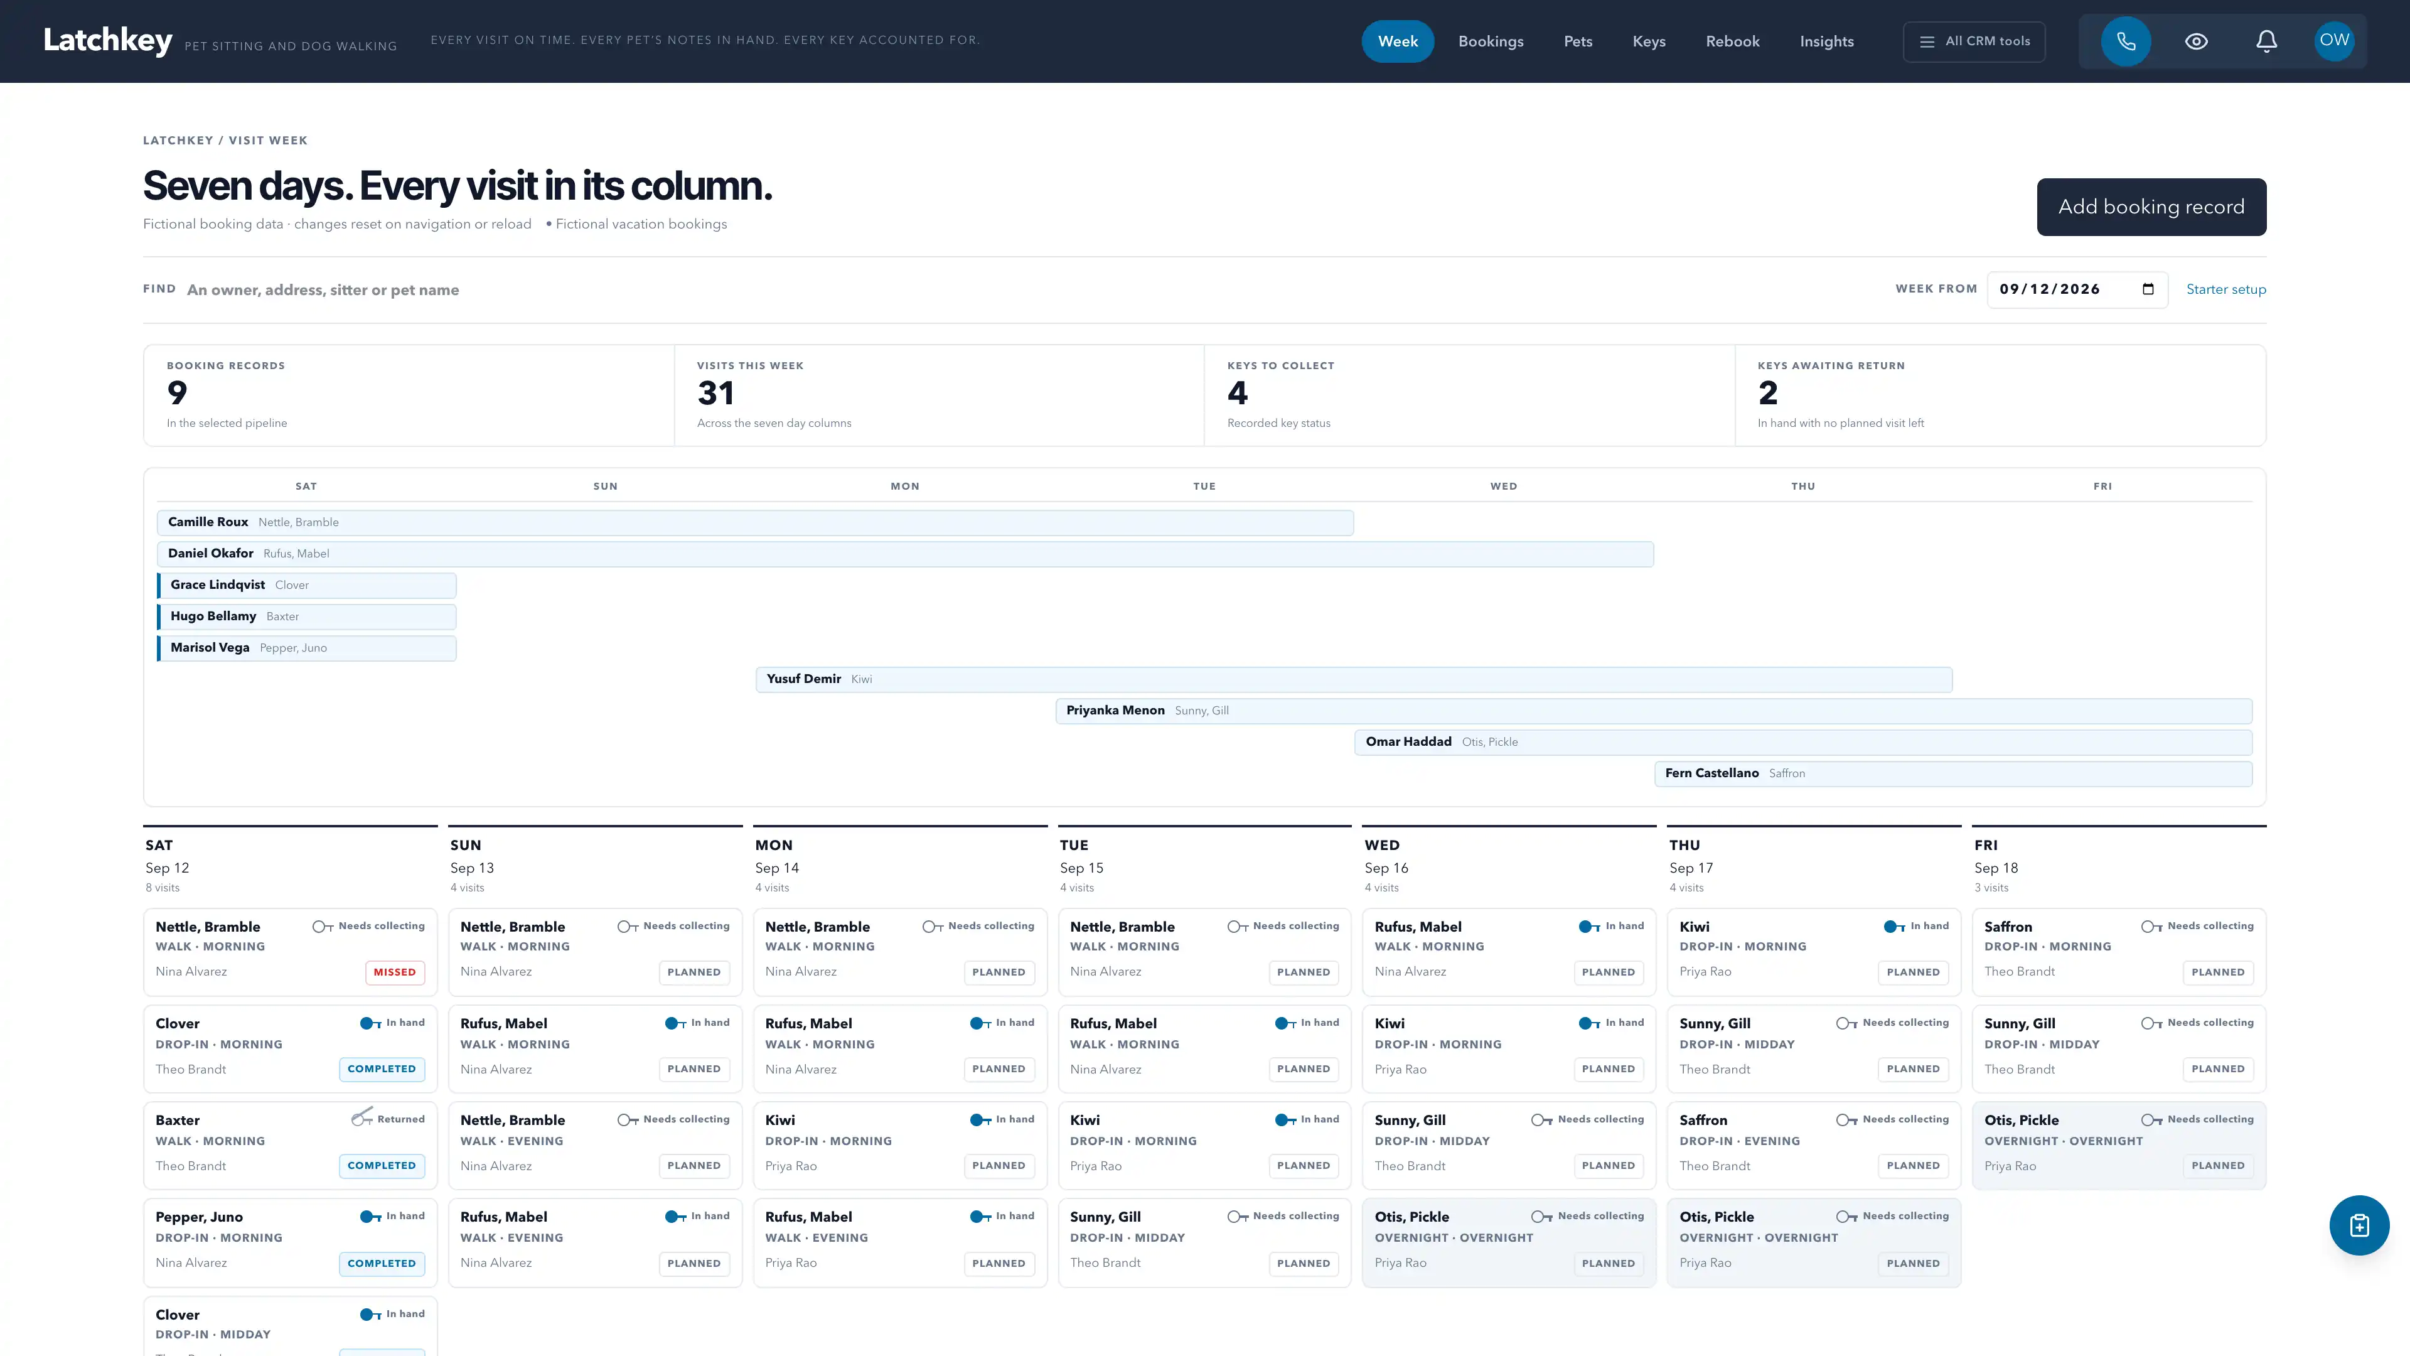Open the Starter setup link

pos(2225,289)
